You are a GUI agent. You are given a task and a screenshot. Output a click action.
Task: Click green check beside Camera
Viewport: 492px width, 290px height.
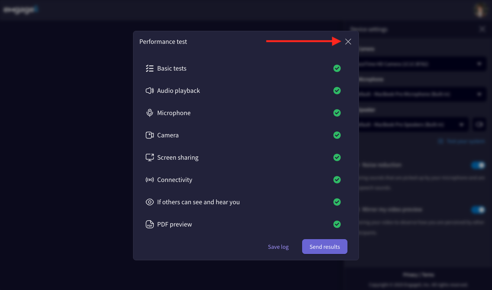coord(337,135)
